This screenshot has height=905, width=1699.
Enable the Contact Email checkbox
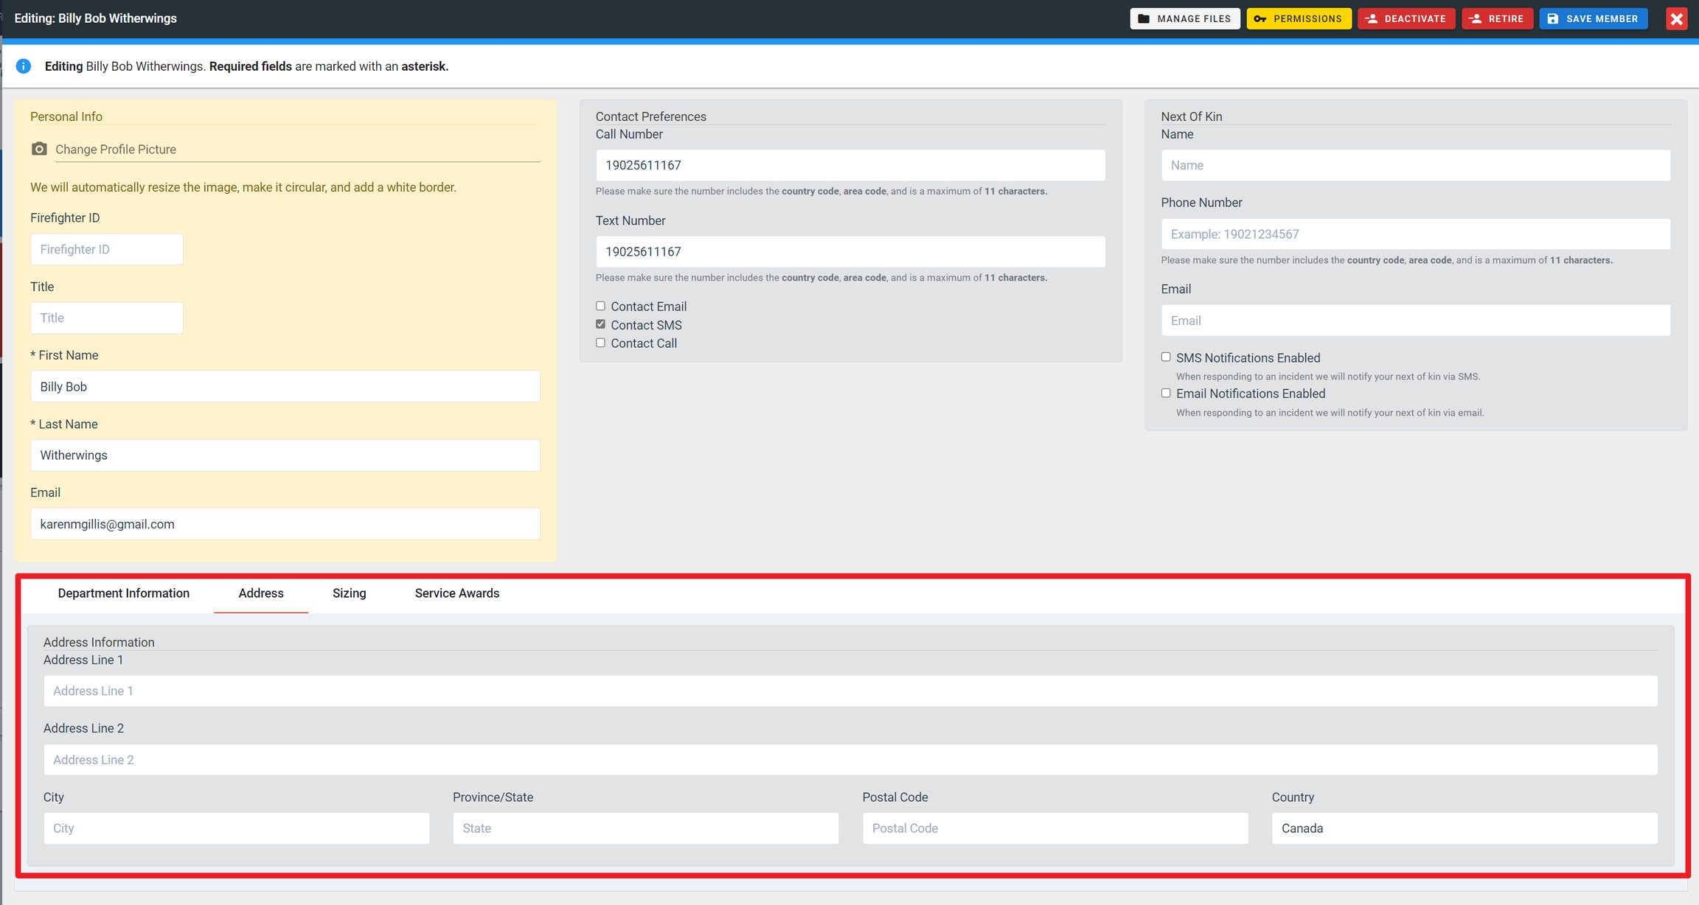pos(600,306)
